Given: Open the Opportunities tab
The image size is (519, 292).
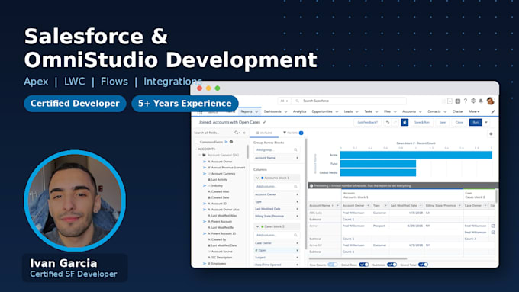Looking at the screenshot, I should [x=322, y=111].
